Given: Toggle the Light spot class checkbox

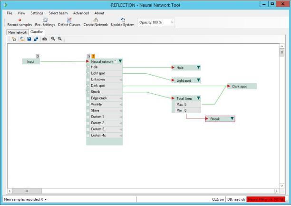Looking at the screenshot, I should click(x=88, y=73).
